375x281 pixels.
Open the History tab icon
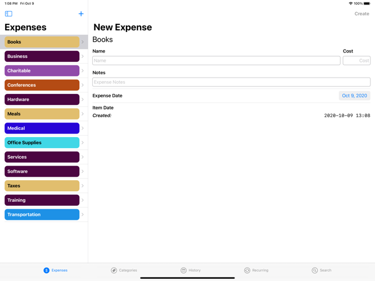coord(184,271)
